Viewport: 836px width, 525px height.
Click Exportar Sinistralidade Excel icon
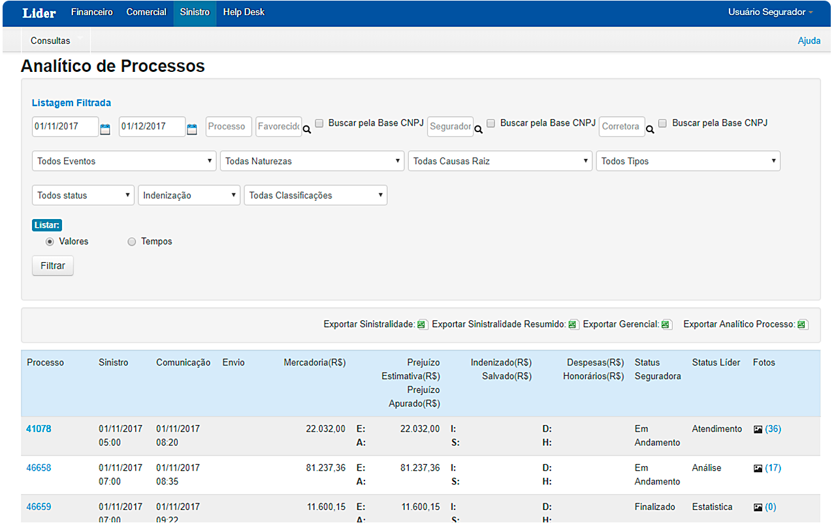click(x=422, y=324)
